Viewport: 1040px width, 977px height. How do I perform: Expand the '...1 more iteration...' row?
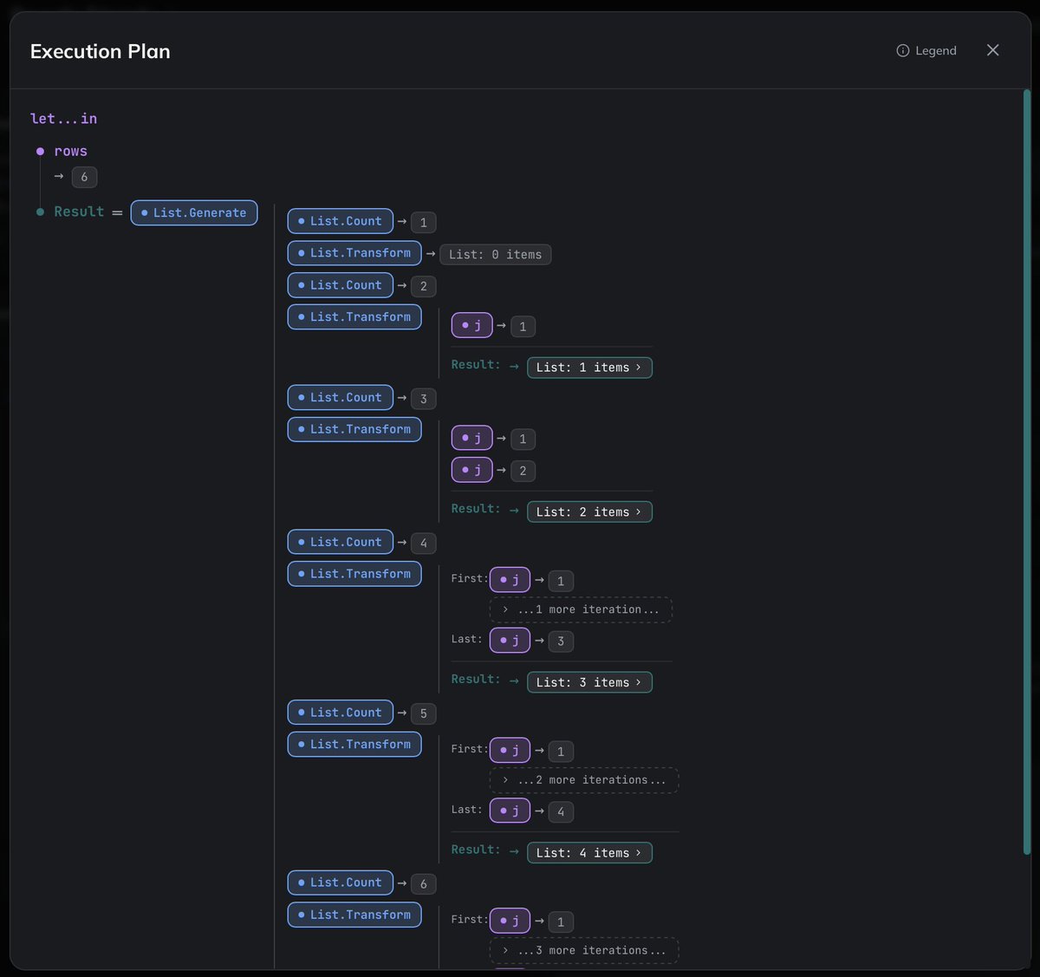click(x=581, y=609)
